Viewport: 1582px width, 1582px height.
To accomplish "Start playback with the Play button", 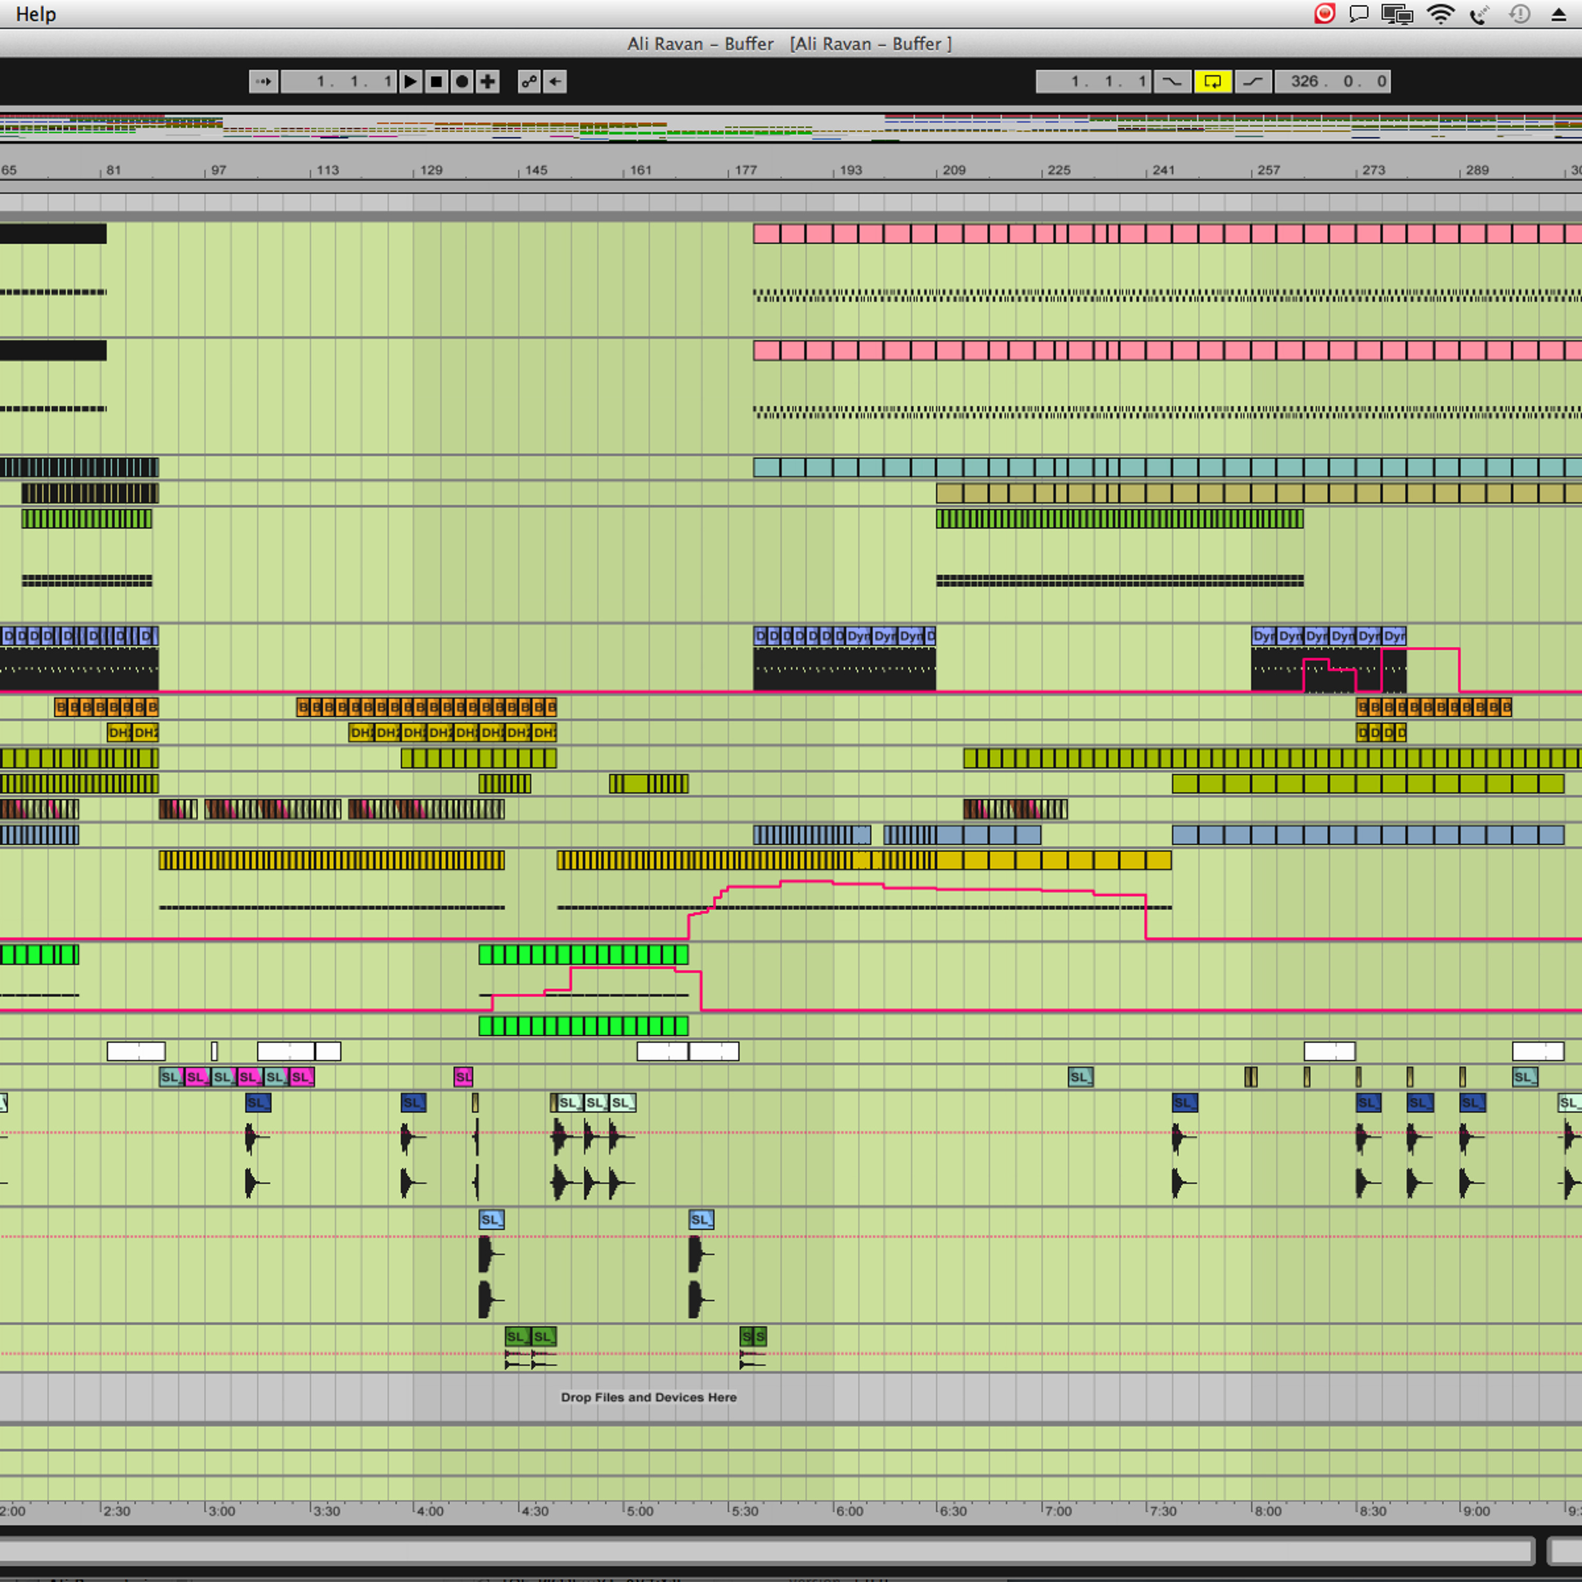I will tap(410, 81).
